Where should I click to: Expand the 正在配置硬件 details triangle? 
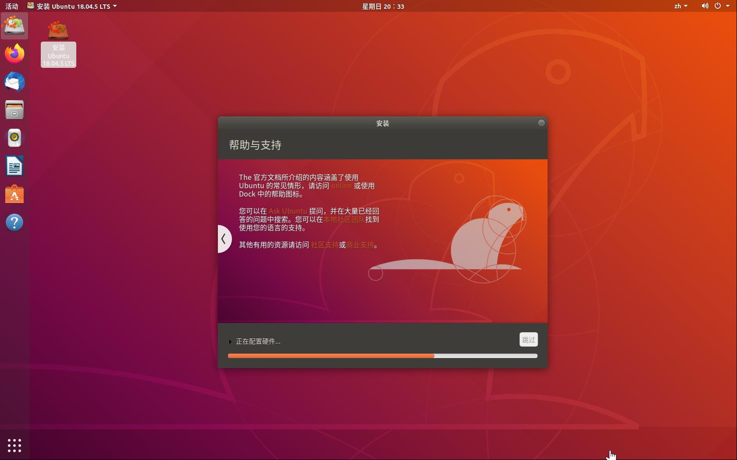(230, 342)
